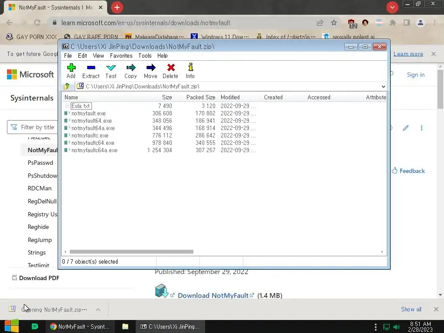Open the View menu in 7-Zip
The height and width of the screenshot is (333, 444).
pos(98,56)
